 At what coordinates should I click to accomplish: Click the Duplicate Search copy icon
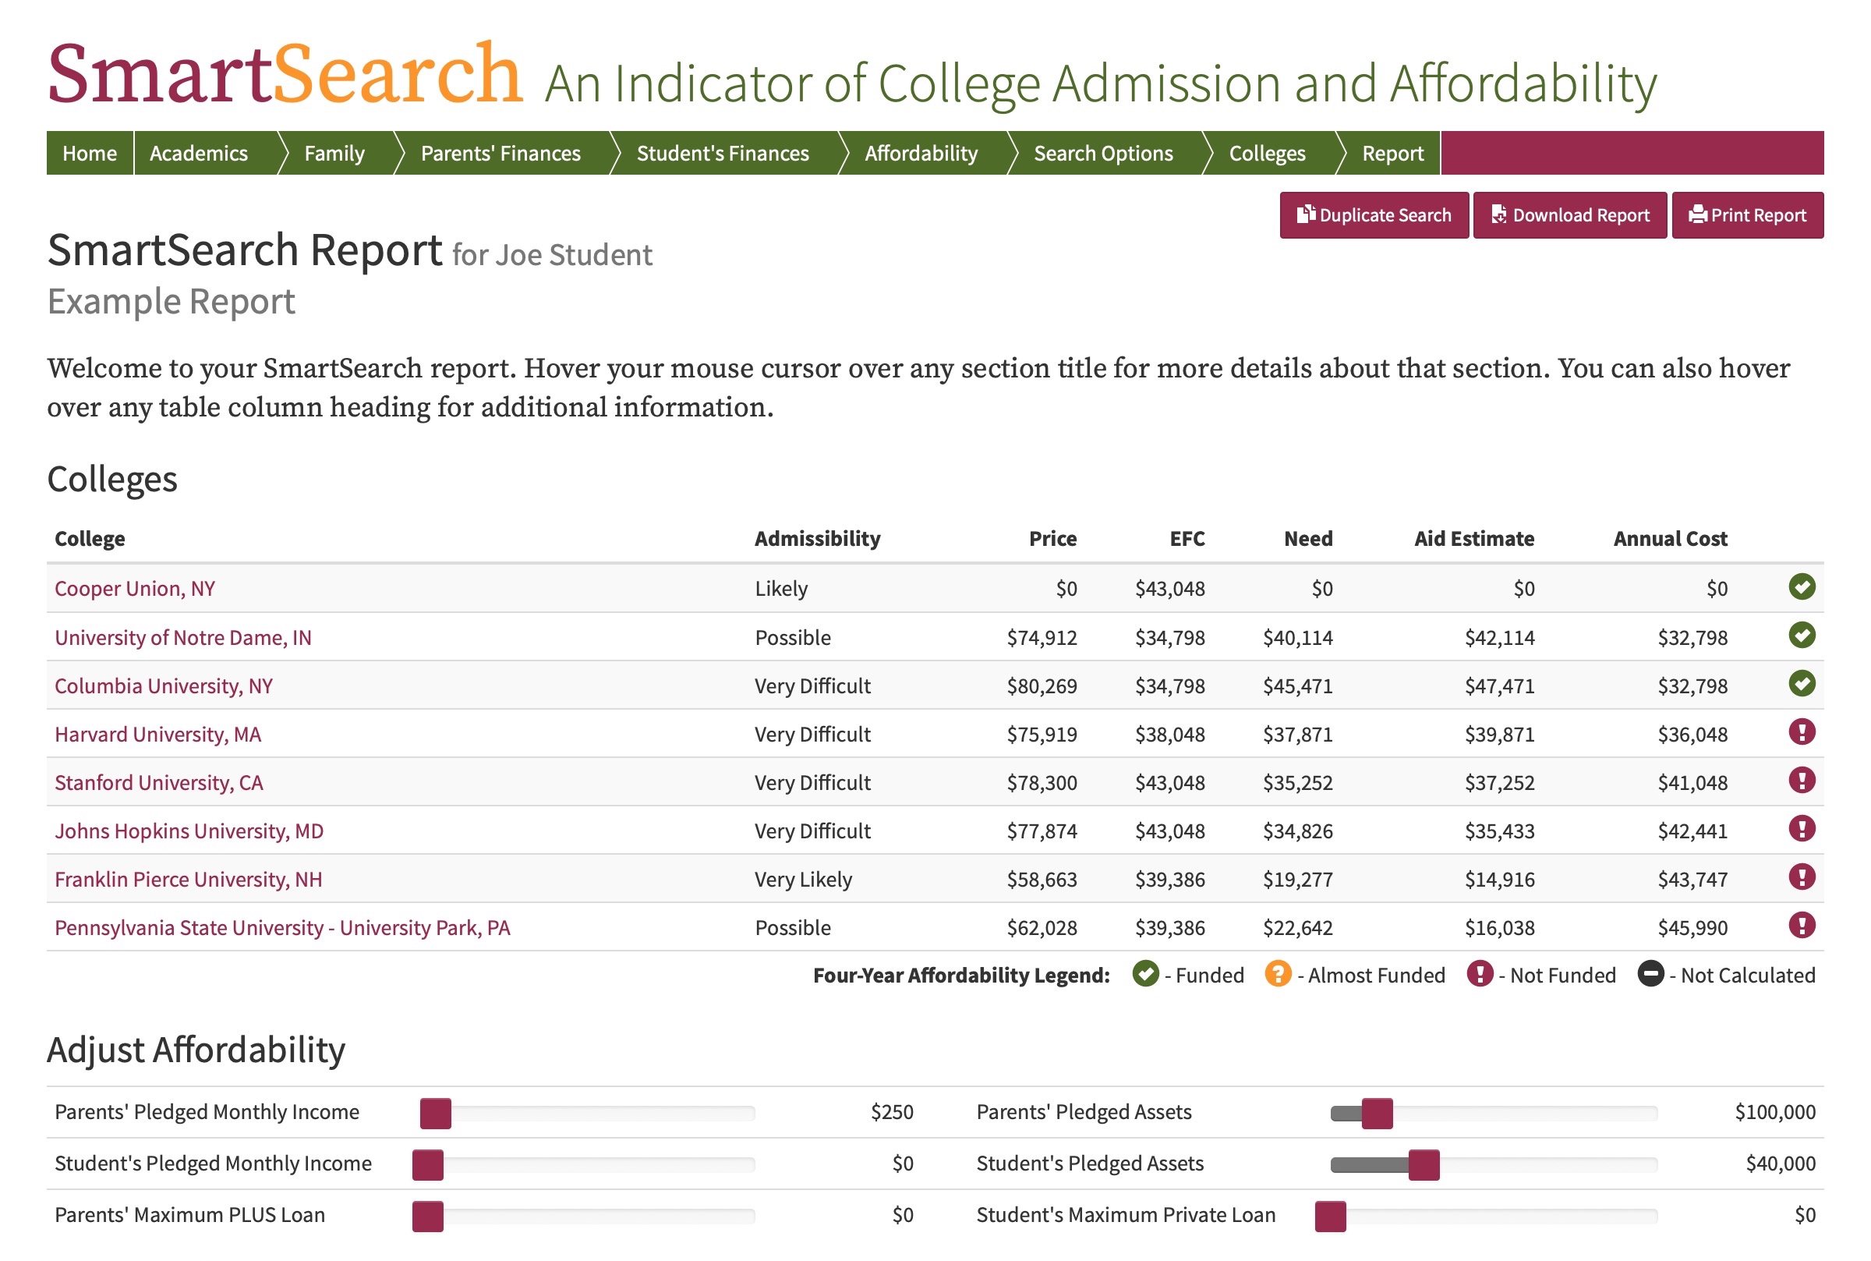click(x=1307, y=214)
